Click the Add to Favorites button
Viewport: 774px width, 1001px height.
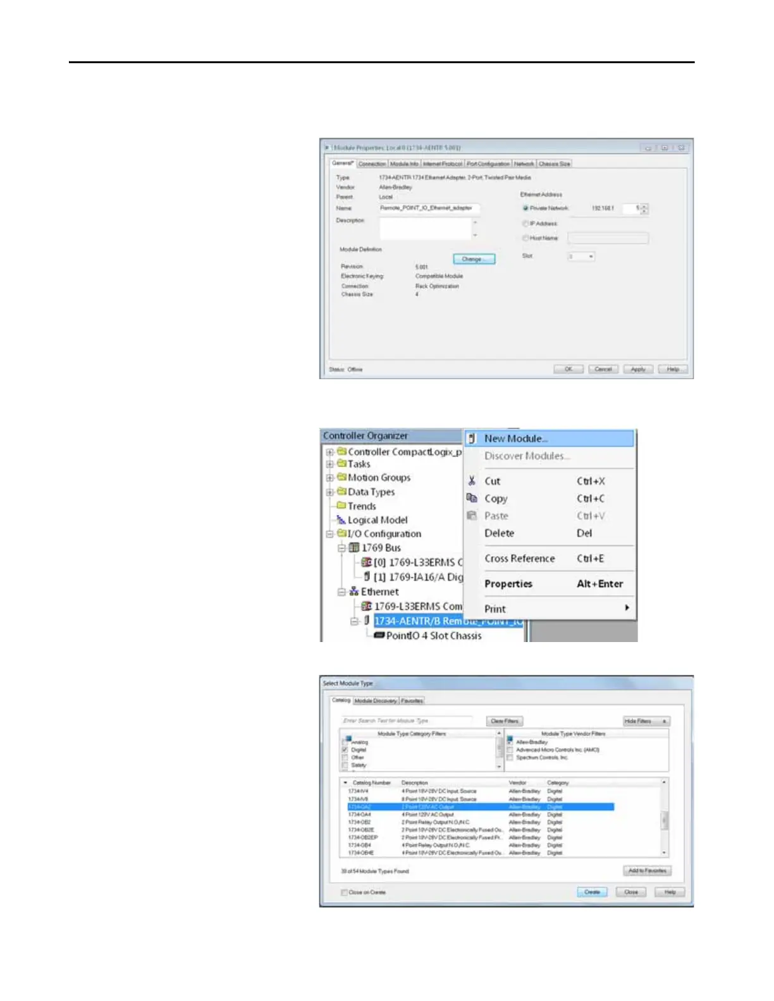pos(647,870)
